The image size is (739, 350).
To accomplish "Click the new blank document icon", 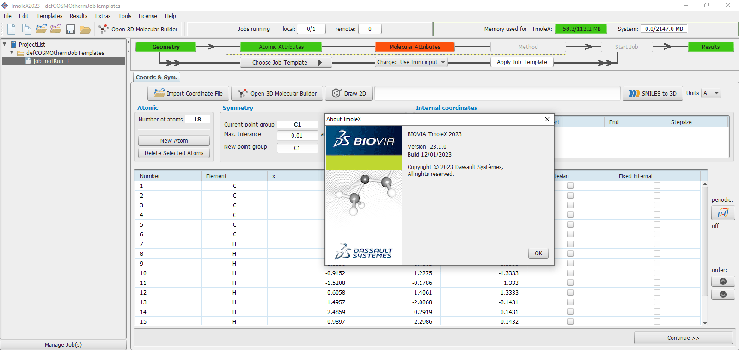I will (x=12, y=29).
